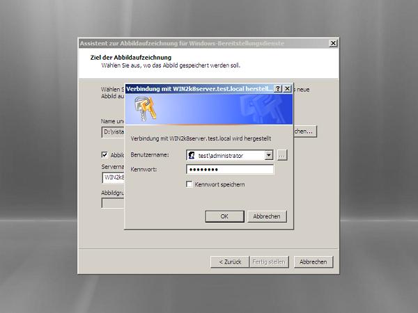Focus the Kennwort password field
This screenshot has width=418, height=313.
tap(230, 170)
